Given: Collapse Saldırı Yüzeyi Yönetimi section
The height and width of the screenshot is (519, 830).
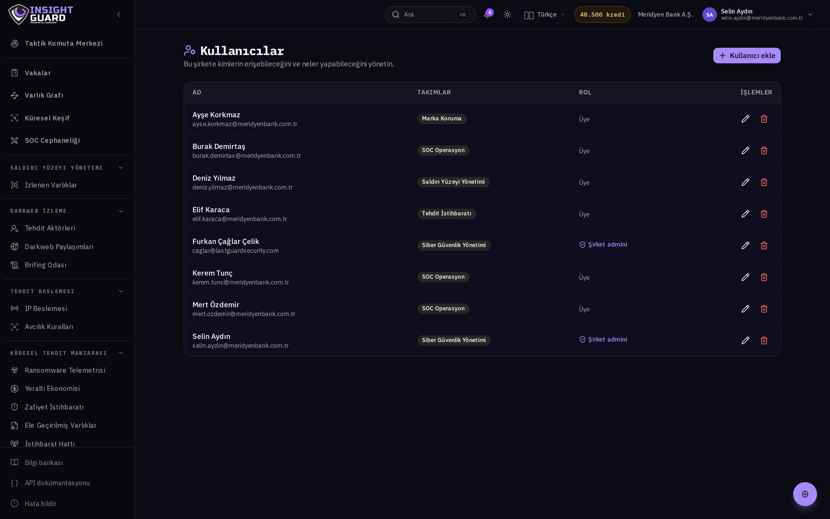Looking at the screenshot, I should coord(121,168).
